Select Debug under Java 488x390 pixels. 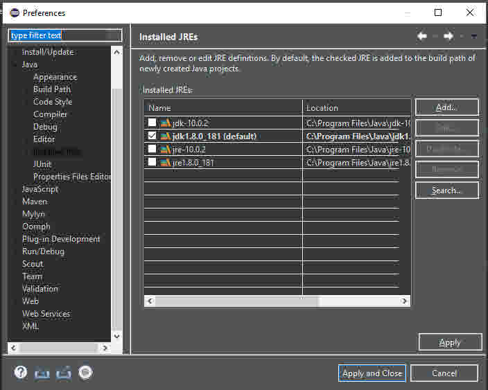(x=45, y=127)
